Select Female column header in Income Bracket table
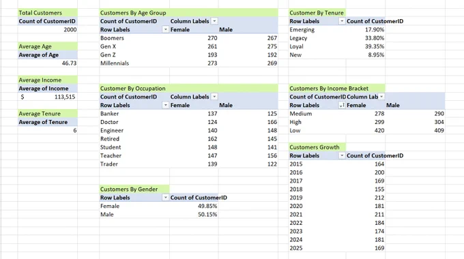Screen dimensions: 464x259 [366, 105]
